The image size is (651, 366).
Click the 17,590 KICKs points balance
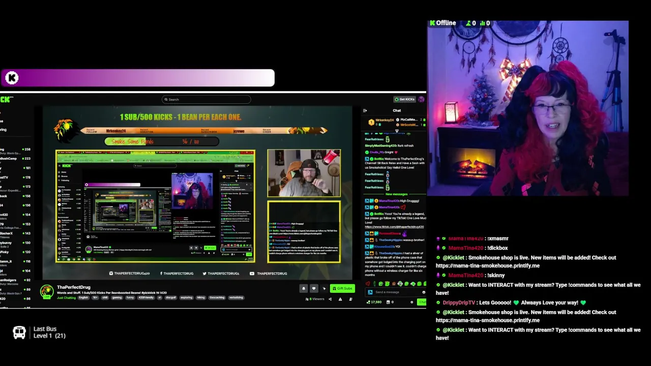pos(374,302)
